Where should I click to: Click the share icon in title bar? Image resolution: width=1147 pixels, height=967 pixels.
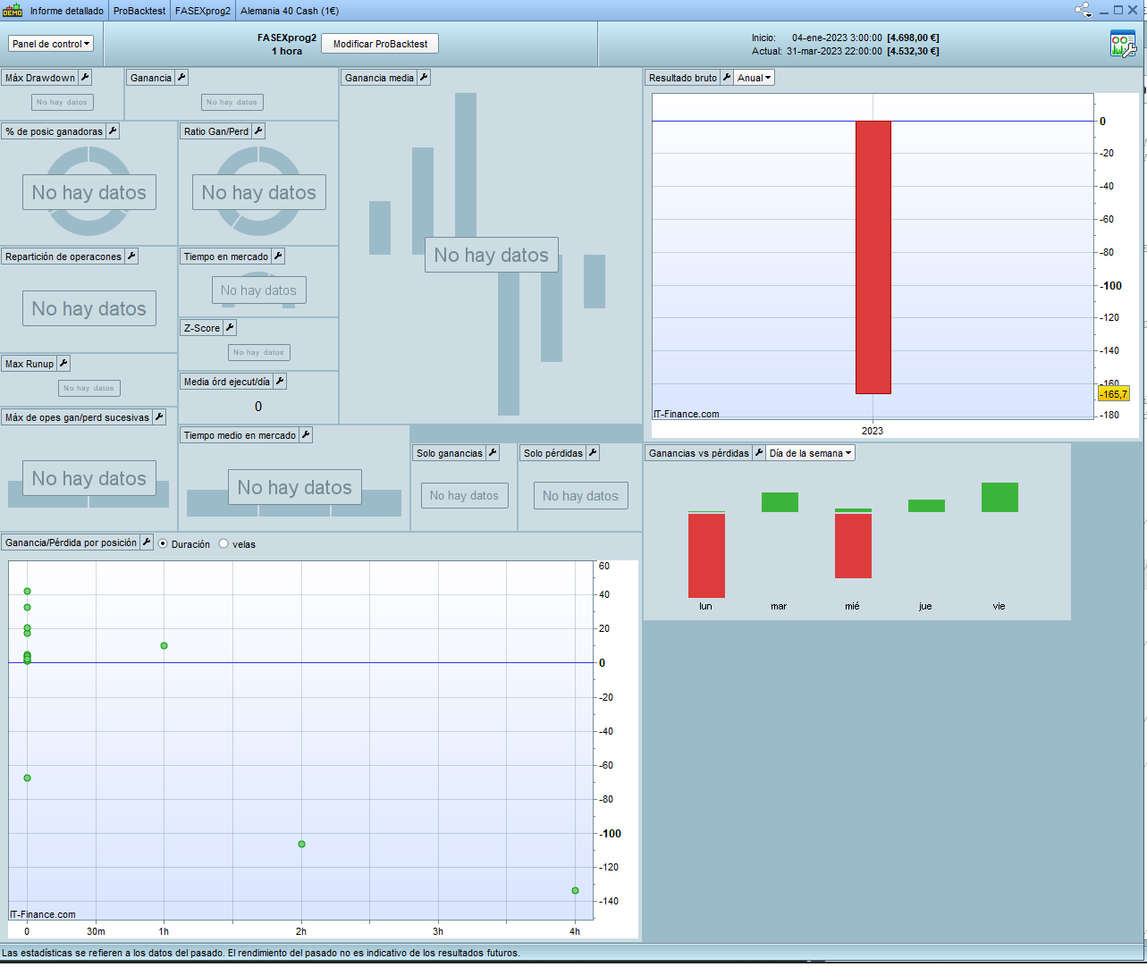point(1084,11)
